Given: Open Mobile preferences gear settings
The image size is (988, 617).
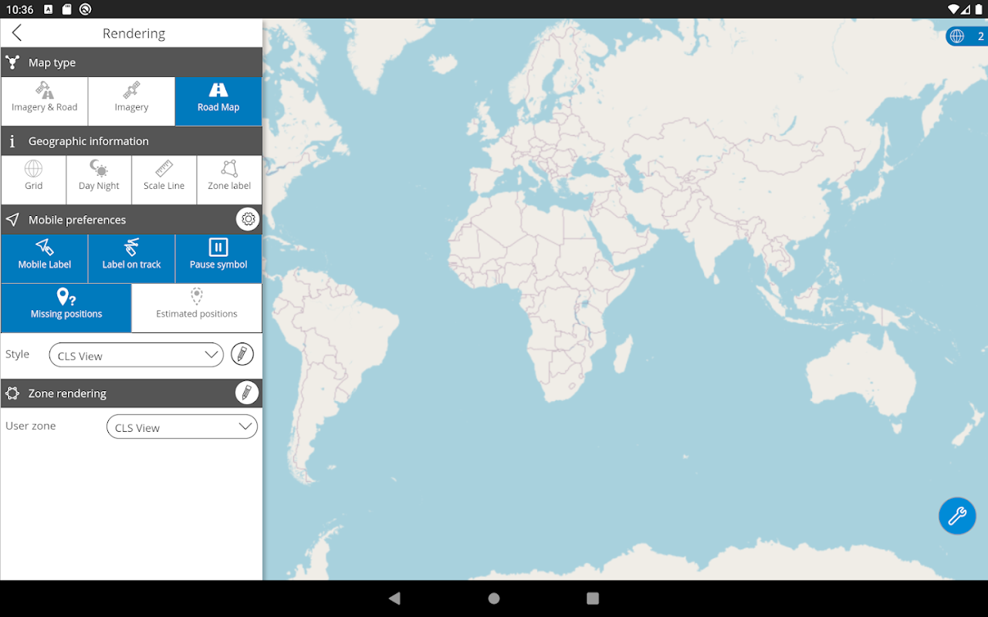Looking at the screenshot, I should [248, 219].
